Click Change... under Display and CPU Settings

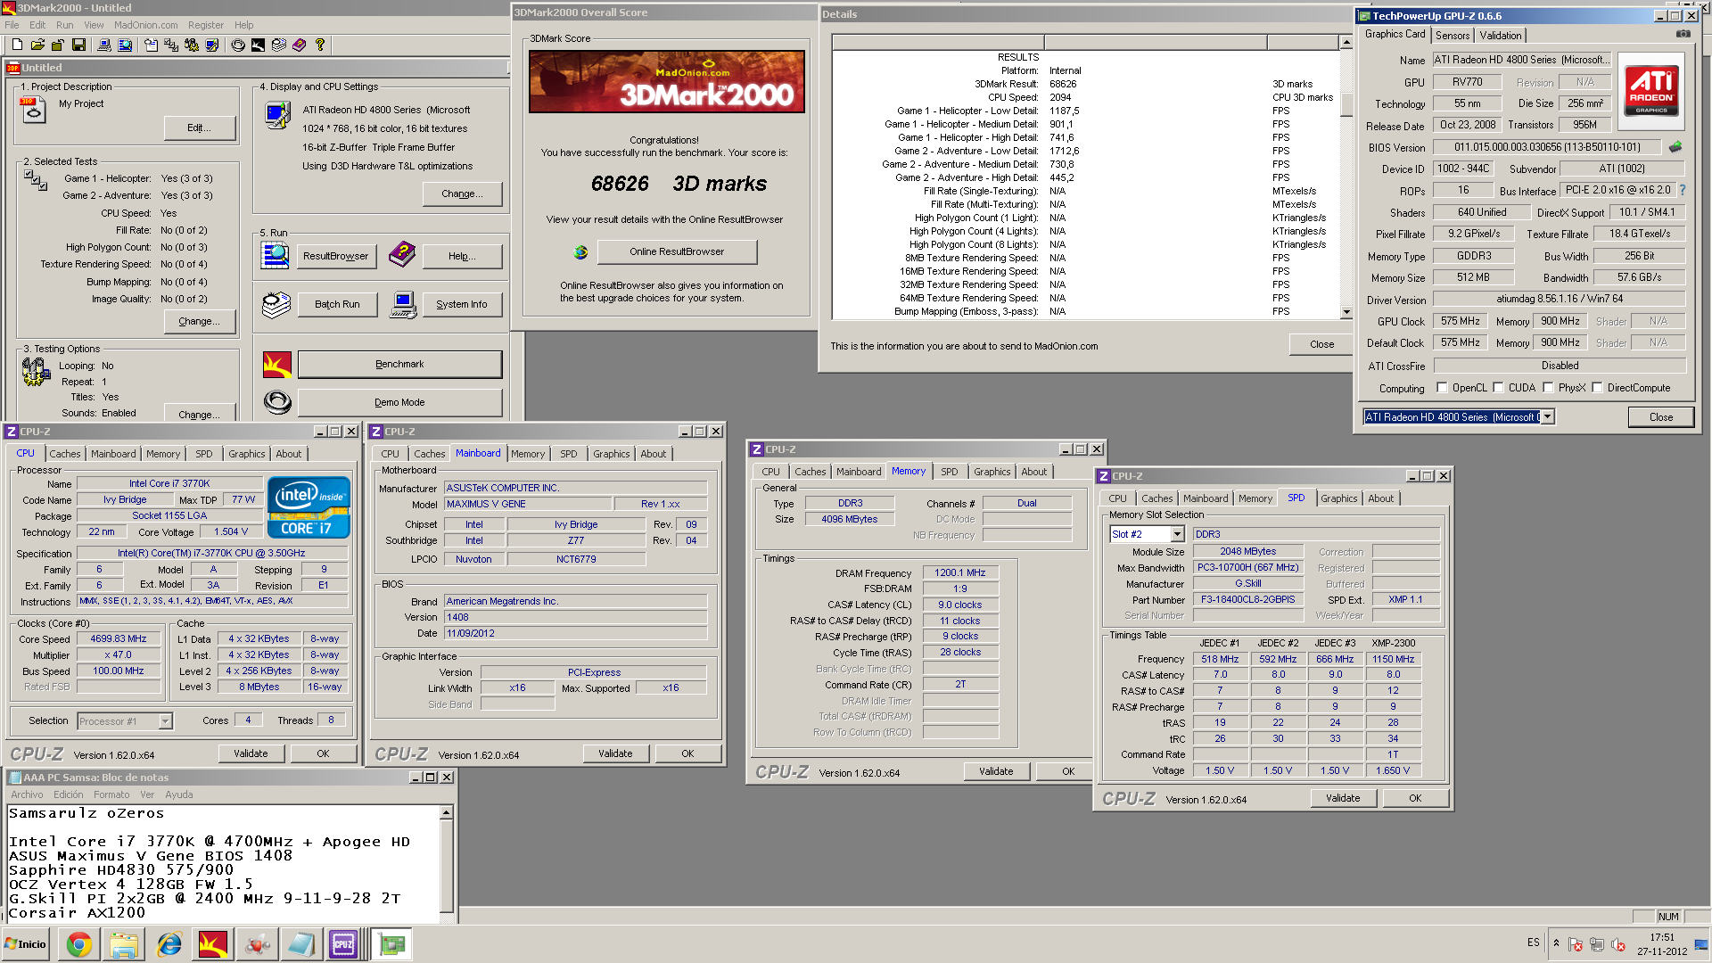(462, 193)
